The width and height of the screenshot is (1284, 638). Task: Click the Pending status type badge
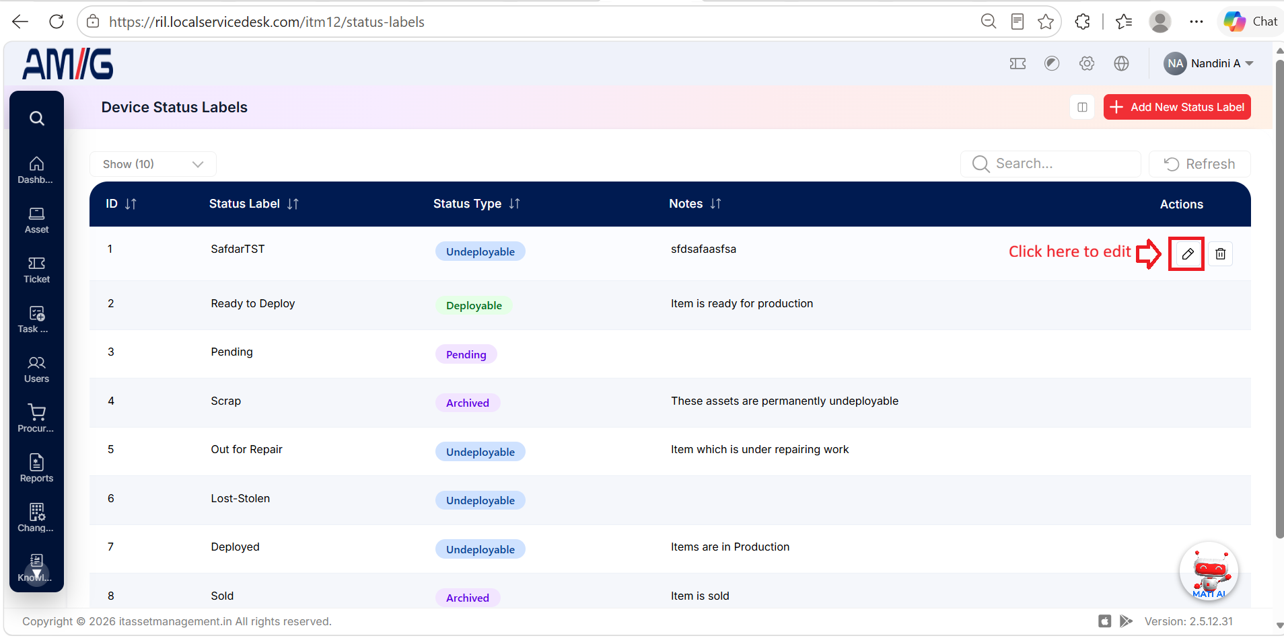coord(466,354)
